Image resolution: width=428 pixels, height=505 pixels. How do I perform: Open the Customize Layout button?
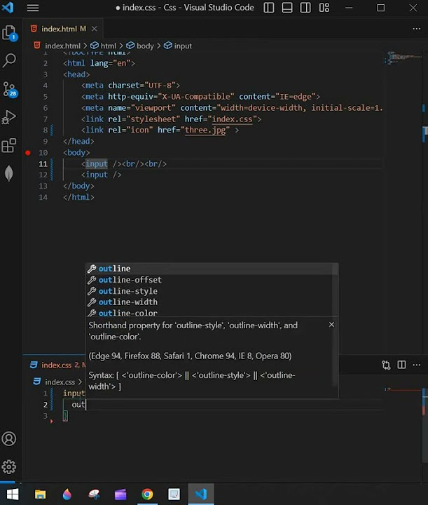click(x=324, y=8)
